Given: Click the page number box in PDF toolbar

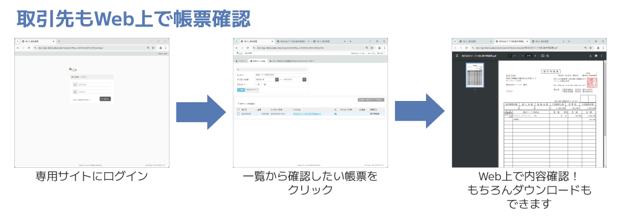Looking at the screenshot, I should click(510, 56).
